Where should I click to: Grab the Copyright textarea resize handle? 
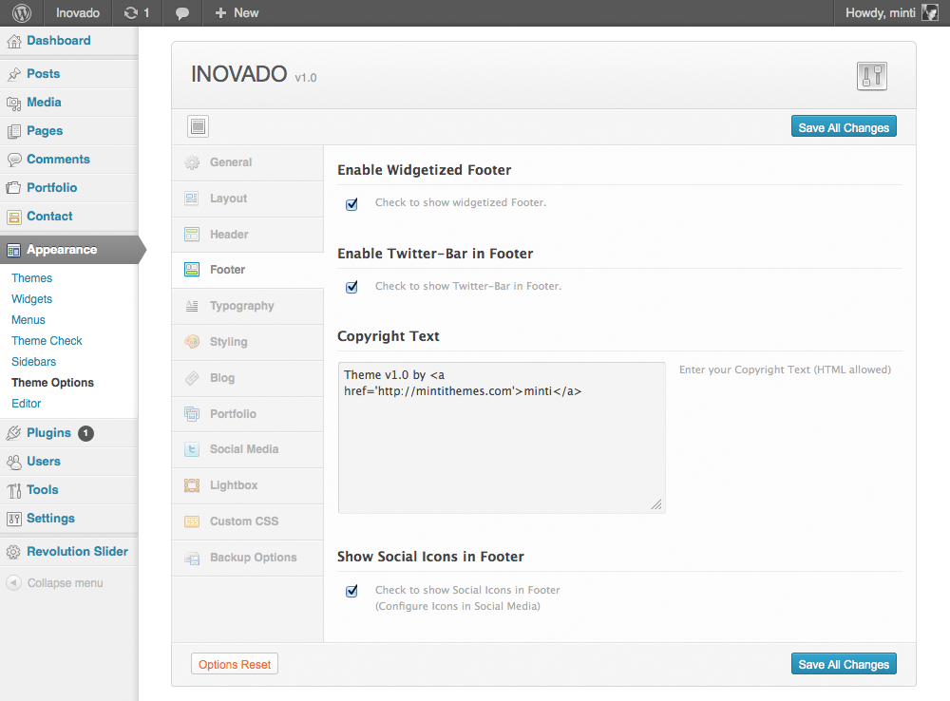pos(656,505)
